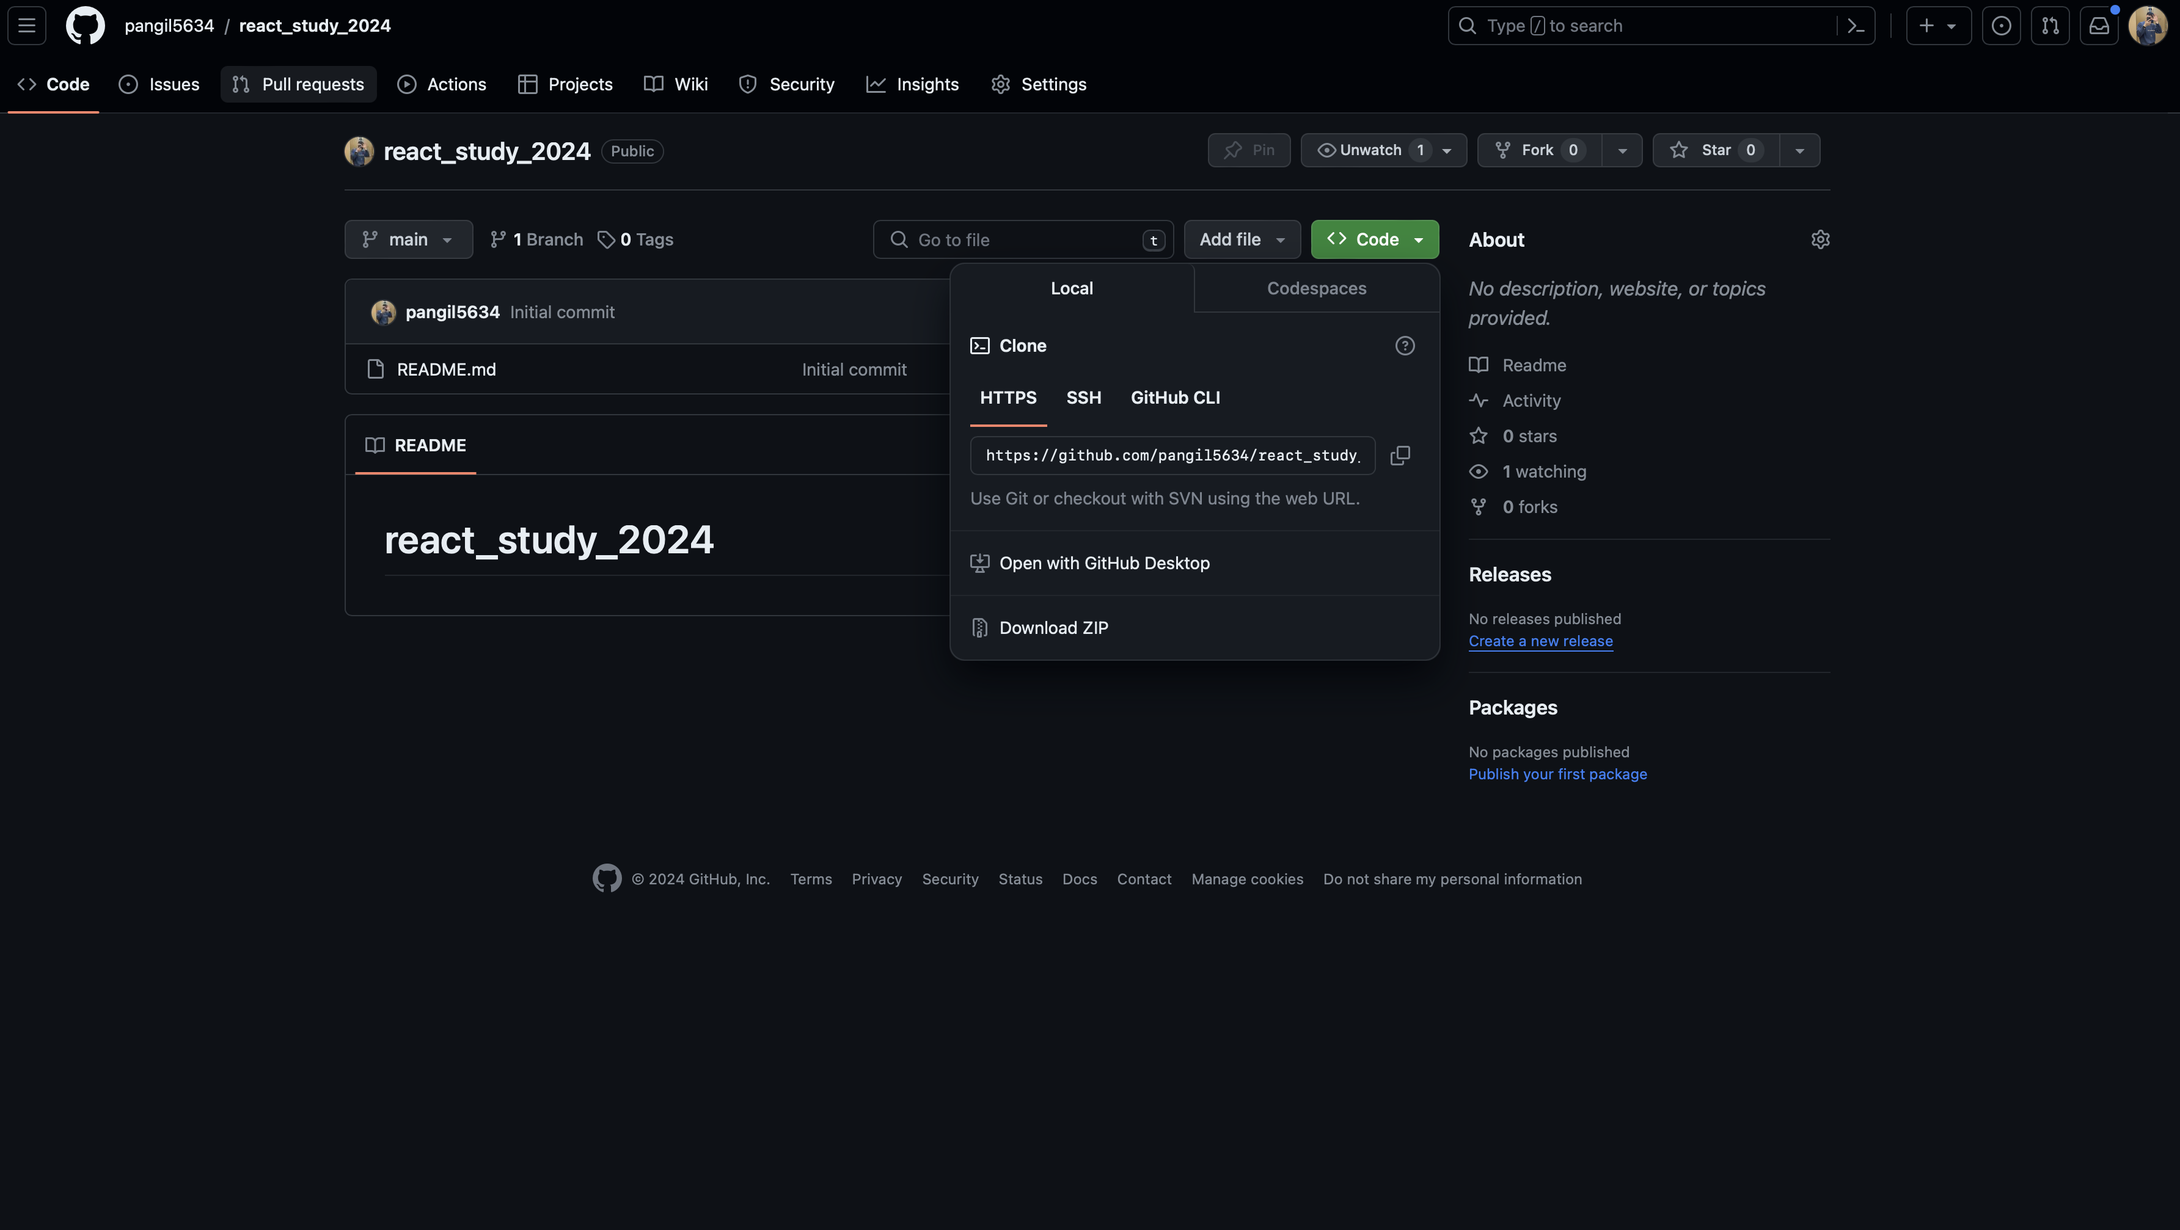This screenshot has height=1230, width=2180.
Task: Open the issues icon in top bar
Action: coord(2000,26)
